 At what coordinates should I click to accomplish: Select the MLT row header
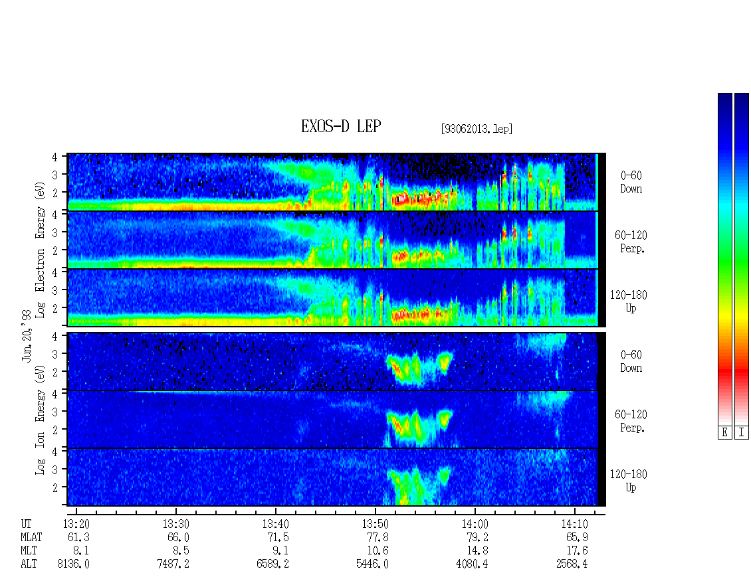pos(29,551)
